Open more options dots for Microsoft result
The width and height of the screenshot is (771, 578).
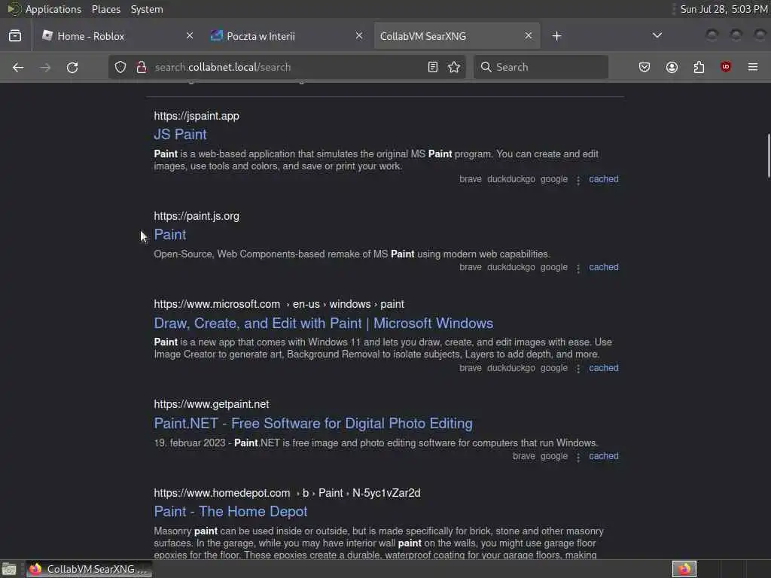[578, 369]
